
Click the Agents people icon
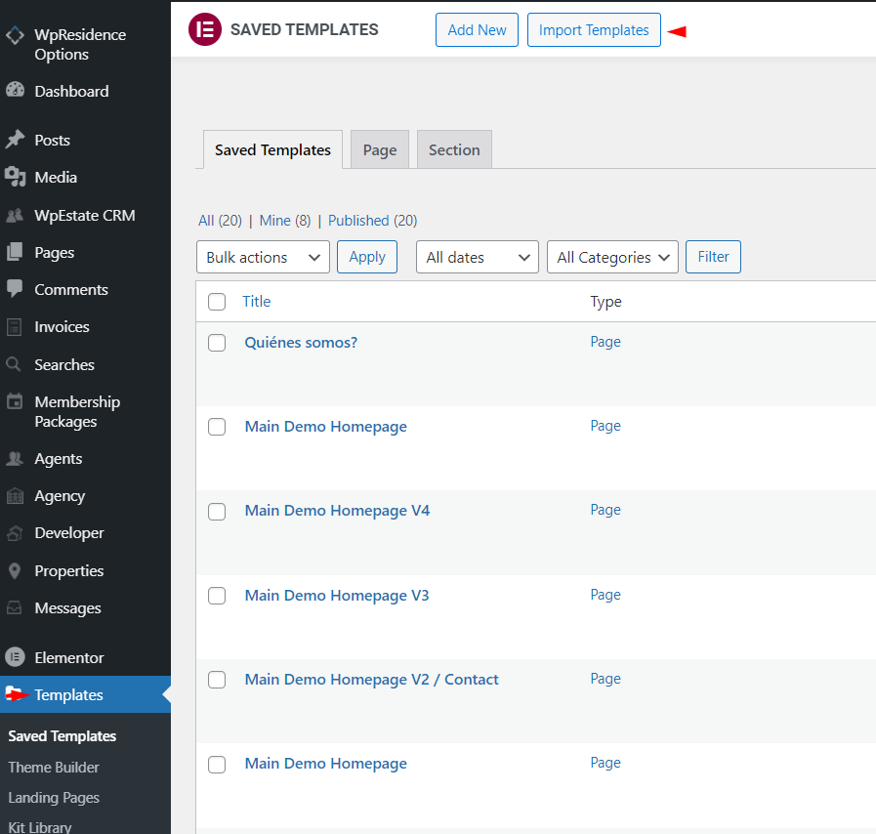click(15, 459)
